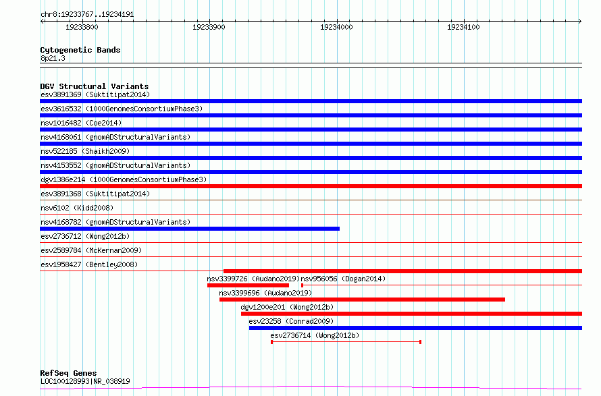Click the DGV Structural Variants track title

pos(95,86)
